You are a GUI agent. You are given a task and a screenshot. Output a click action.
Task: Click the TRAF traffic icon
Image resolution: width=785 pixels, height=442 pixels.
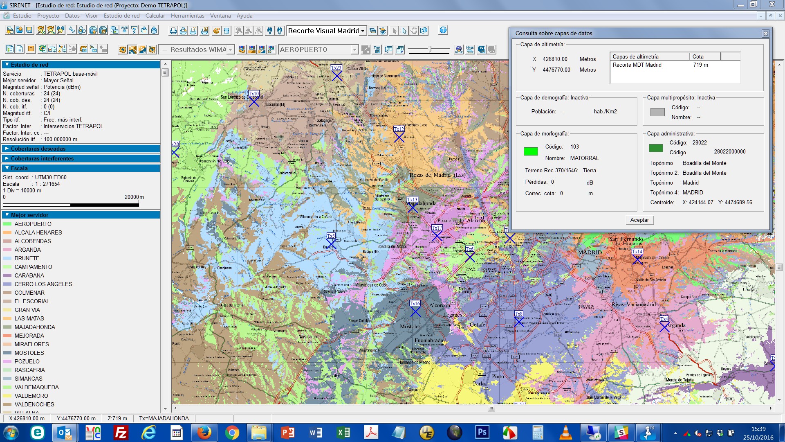tap(377, 50)
